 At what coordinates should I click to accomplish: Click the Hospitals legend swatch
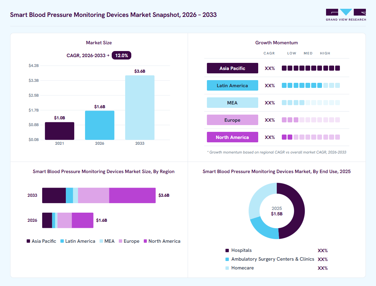(227, 251)
